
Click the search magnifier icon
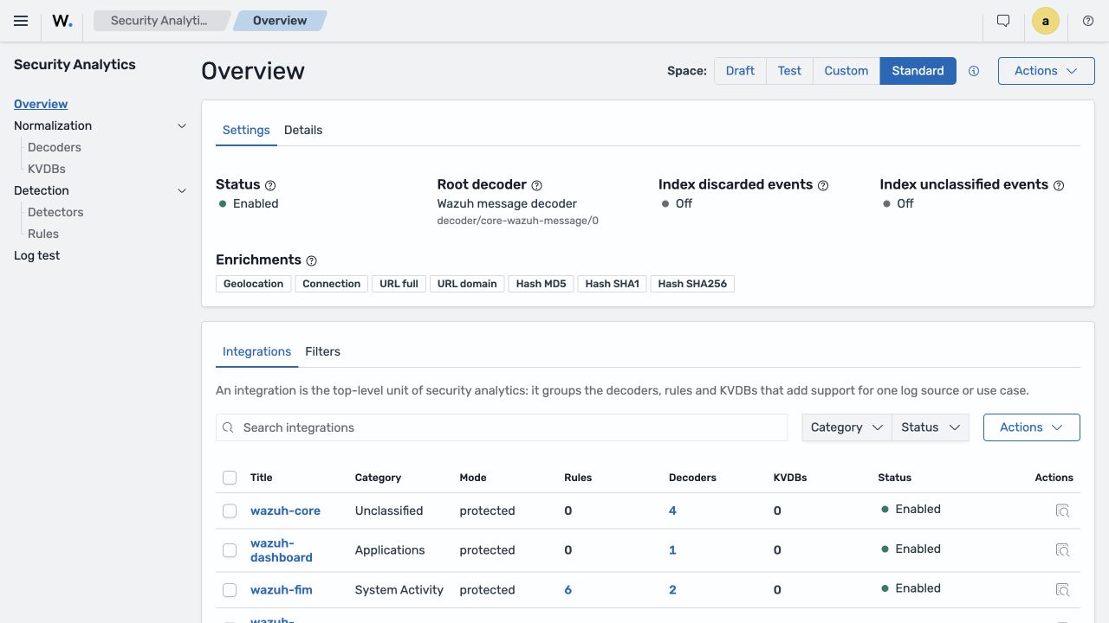(x=229, y=427)
